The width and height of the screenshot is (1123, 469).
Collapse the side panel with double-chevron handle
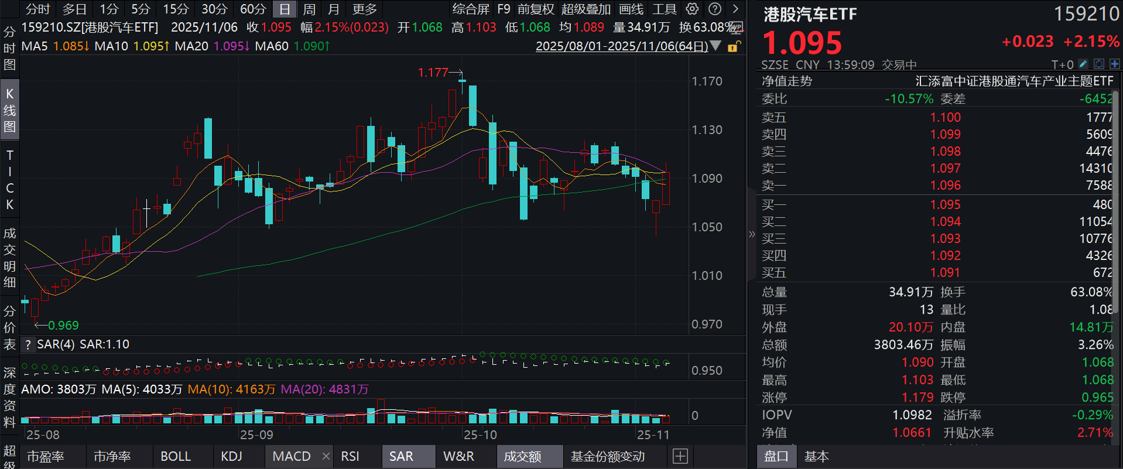point(752,234)
